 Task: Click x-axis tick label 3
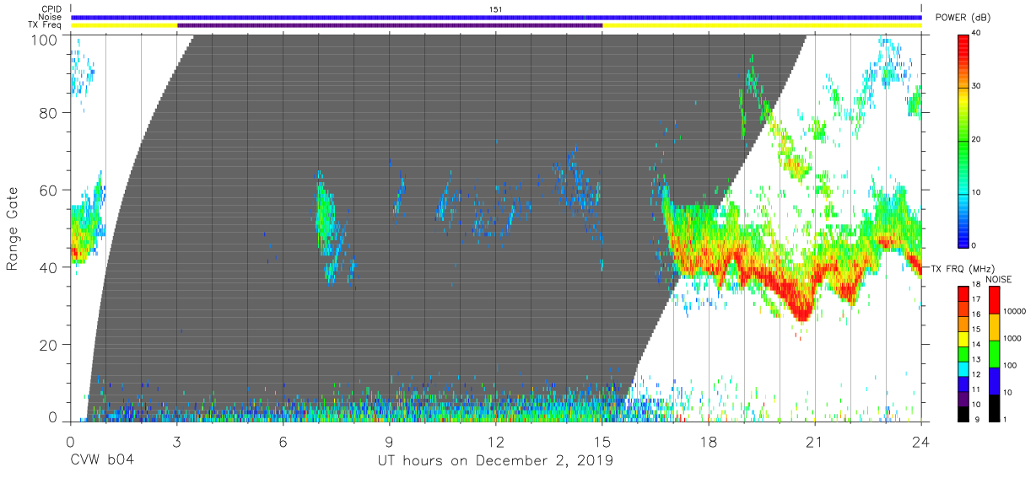point(177,441)
